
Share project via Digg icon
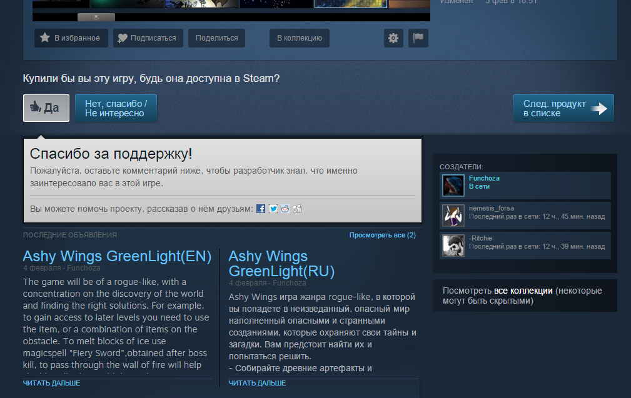point(298,209)
